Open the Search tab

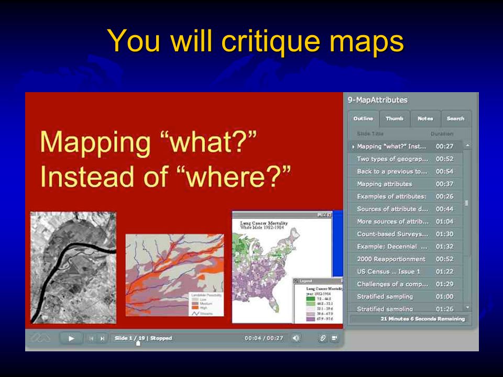pyautogui.click(x=456, y=119)
